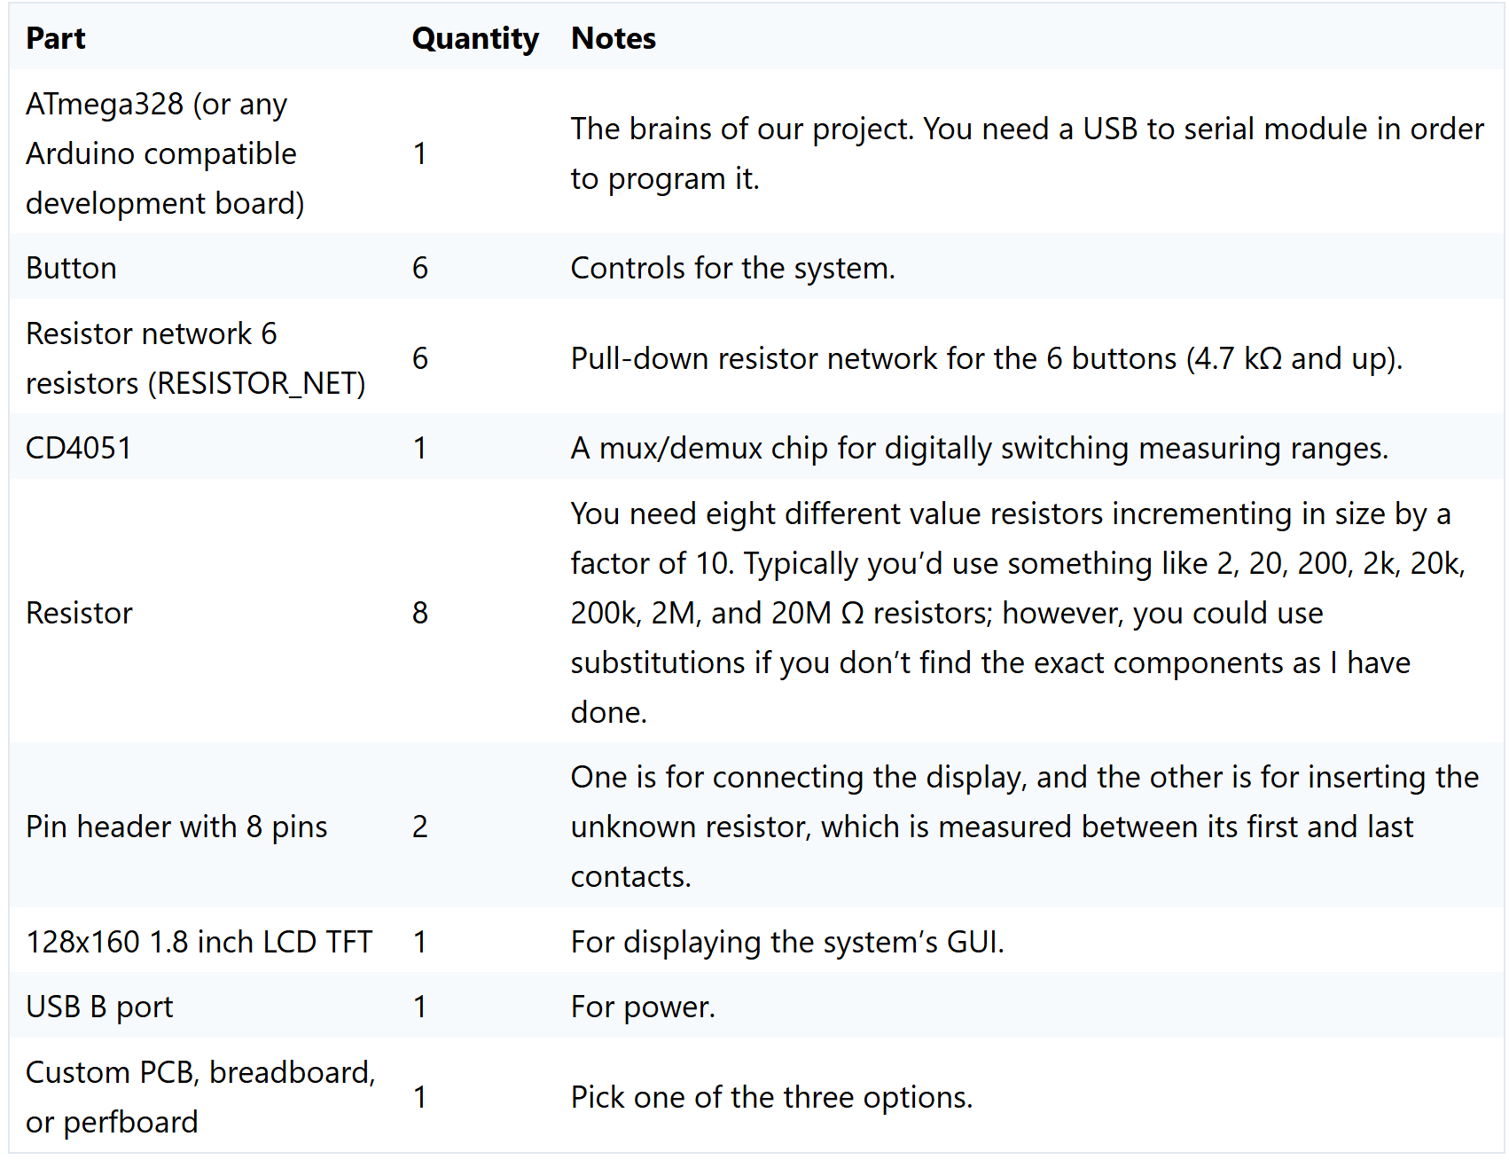Select Custom PCB, breadboard, or perfboard cell
This screenshot has width=1509, height=1160.
coord(200,1097)
